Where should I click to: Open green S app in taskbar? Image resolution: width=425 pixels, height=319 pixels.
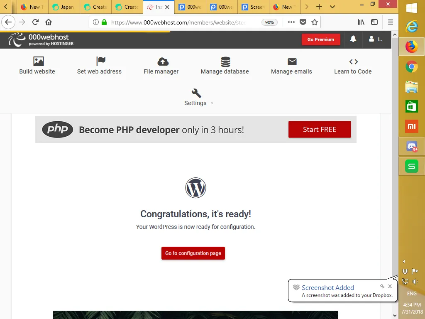click(411, 166)
